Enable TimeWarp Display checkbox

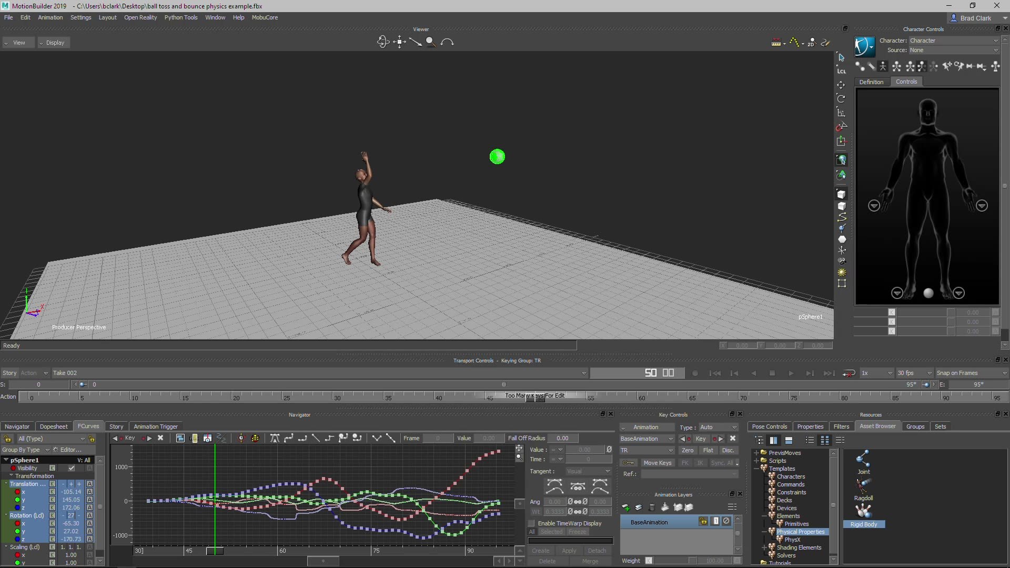pyautogui.click(x=531, y=523)
